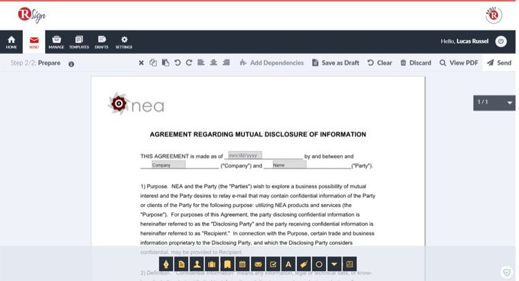
Task: Click Save as Draft
Action: pos(336,63)
